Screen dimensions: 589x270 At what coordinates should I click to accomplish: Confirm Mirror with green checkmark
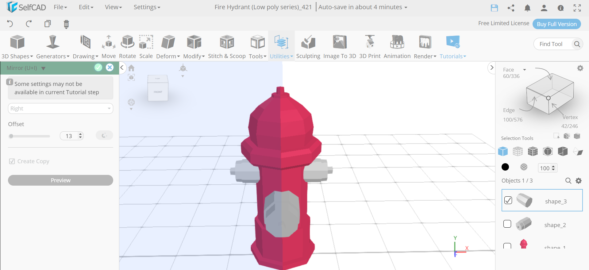tap(98, 67)
